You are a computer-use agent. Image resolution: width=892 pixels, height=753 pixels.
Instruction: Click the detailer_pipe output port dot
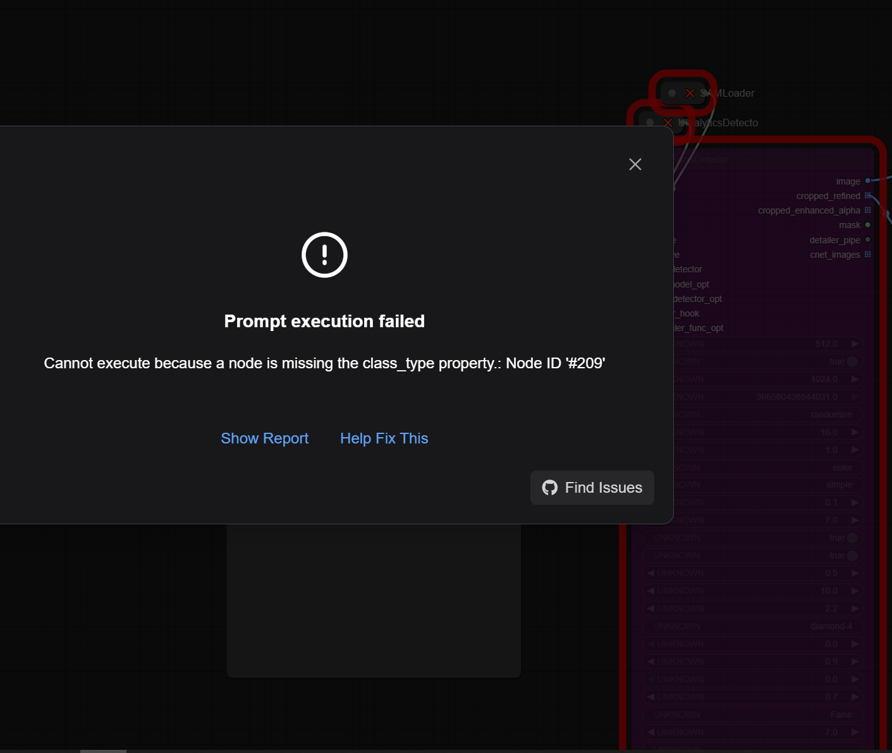868,240
